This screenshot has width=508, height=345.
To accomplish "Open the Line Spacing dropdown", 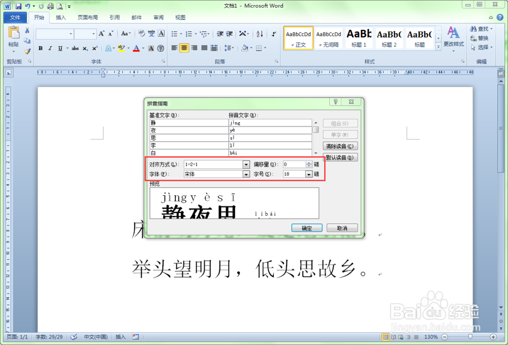I will click(229, 48).
